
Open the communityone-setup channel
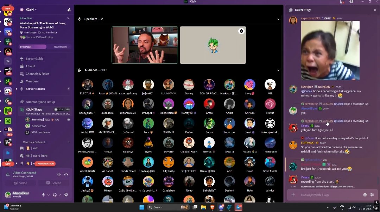[40, 102]
